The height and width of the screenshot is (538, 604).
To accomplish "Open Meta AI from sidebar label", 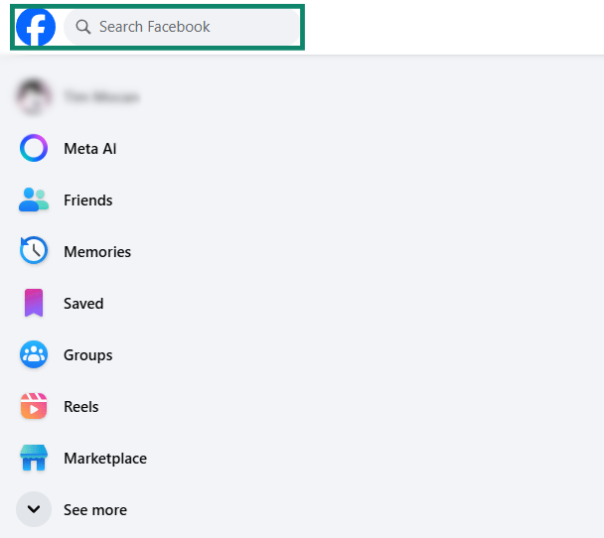I will click(x=90, y=149).
